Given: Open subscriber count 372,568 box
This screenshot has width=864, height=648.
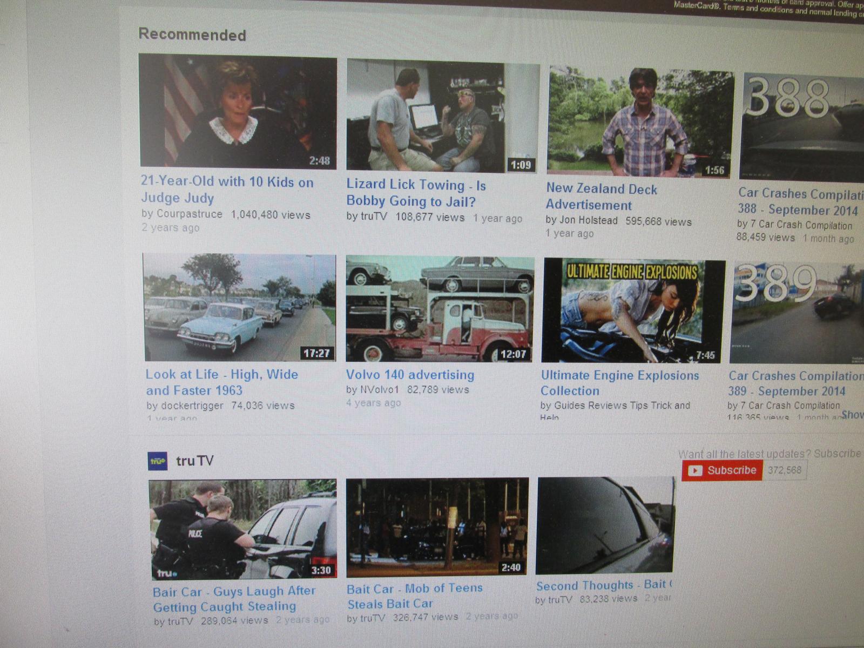Looking at the screenshot, I should (x=785, y=470).
